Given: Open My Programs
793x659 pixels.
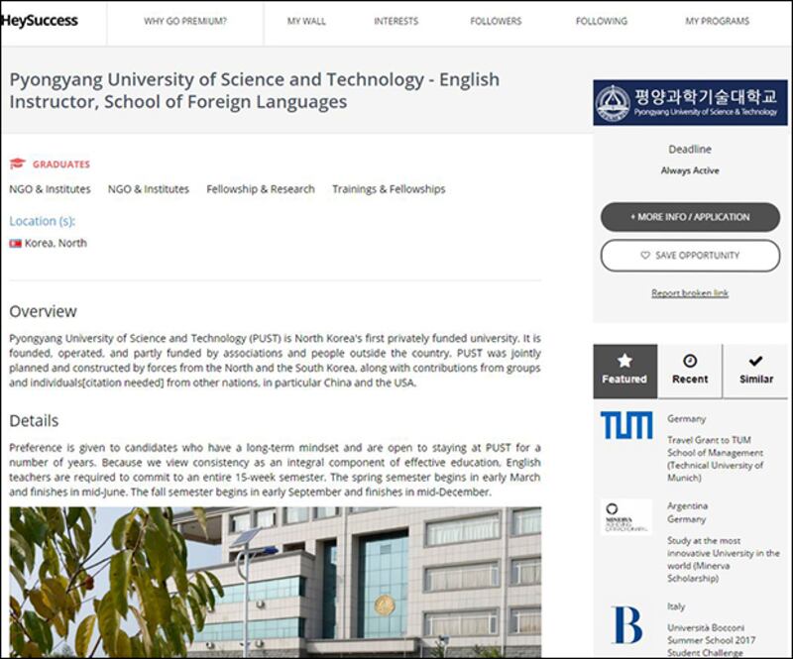Looking at the screenshot, I should 717,21.
